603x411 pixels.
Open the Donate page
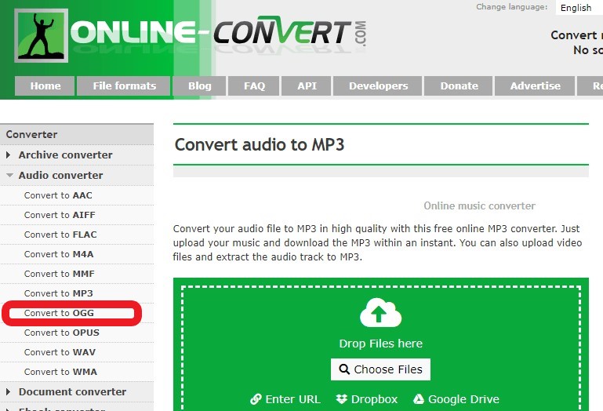459,86
